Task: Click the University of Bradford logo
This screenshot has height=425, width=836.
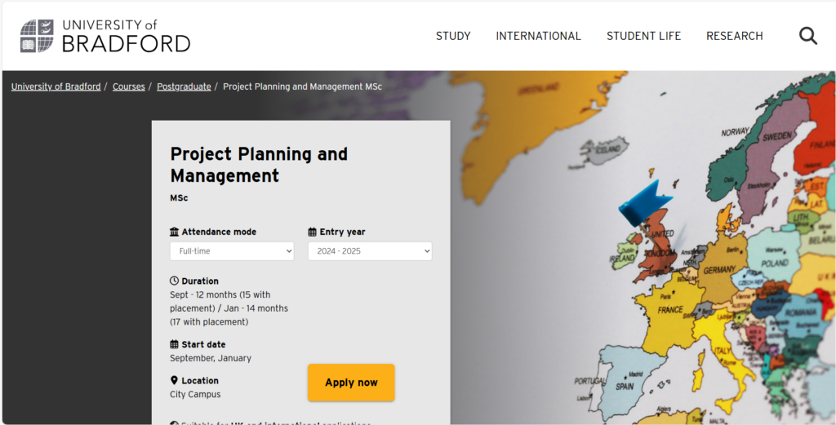Action: (x=105, y=36)
